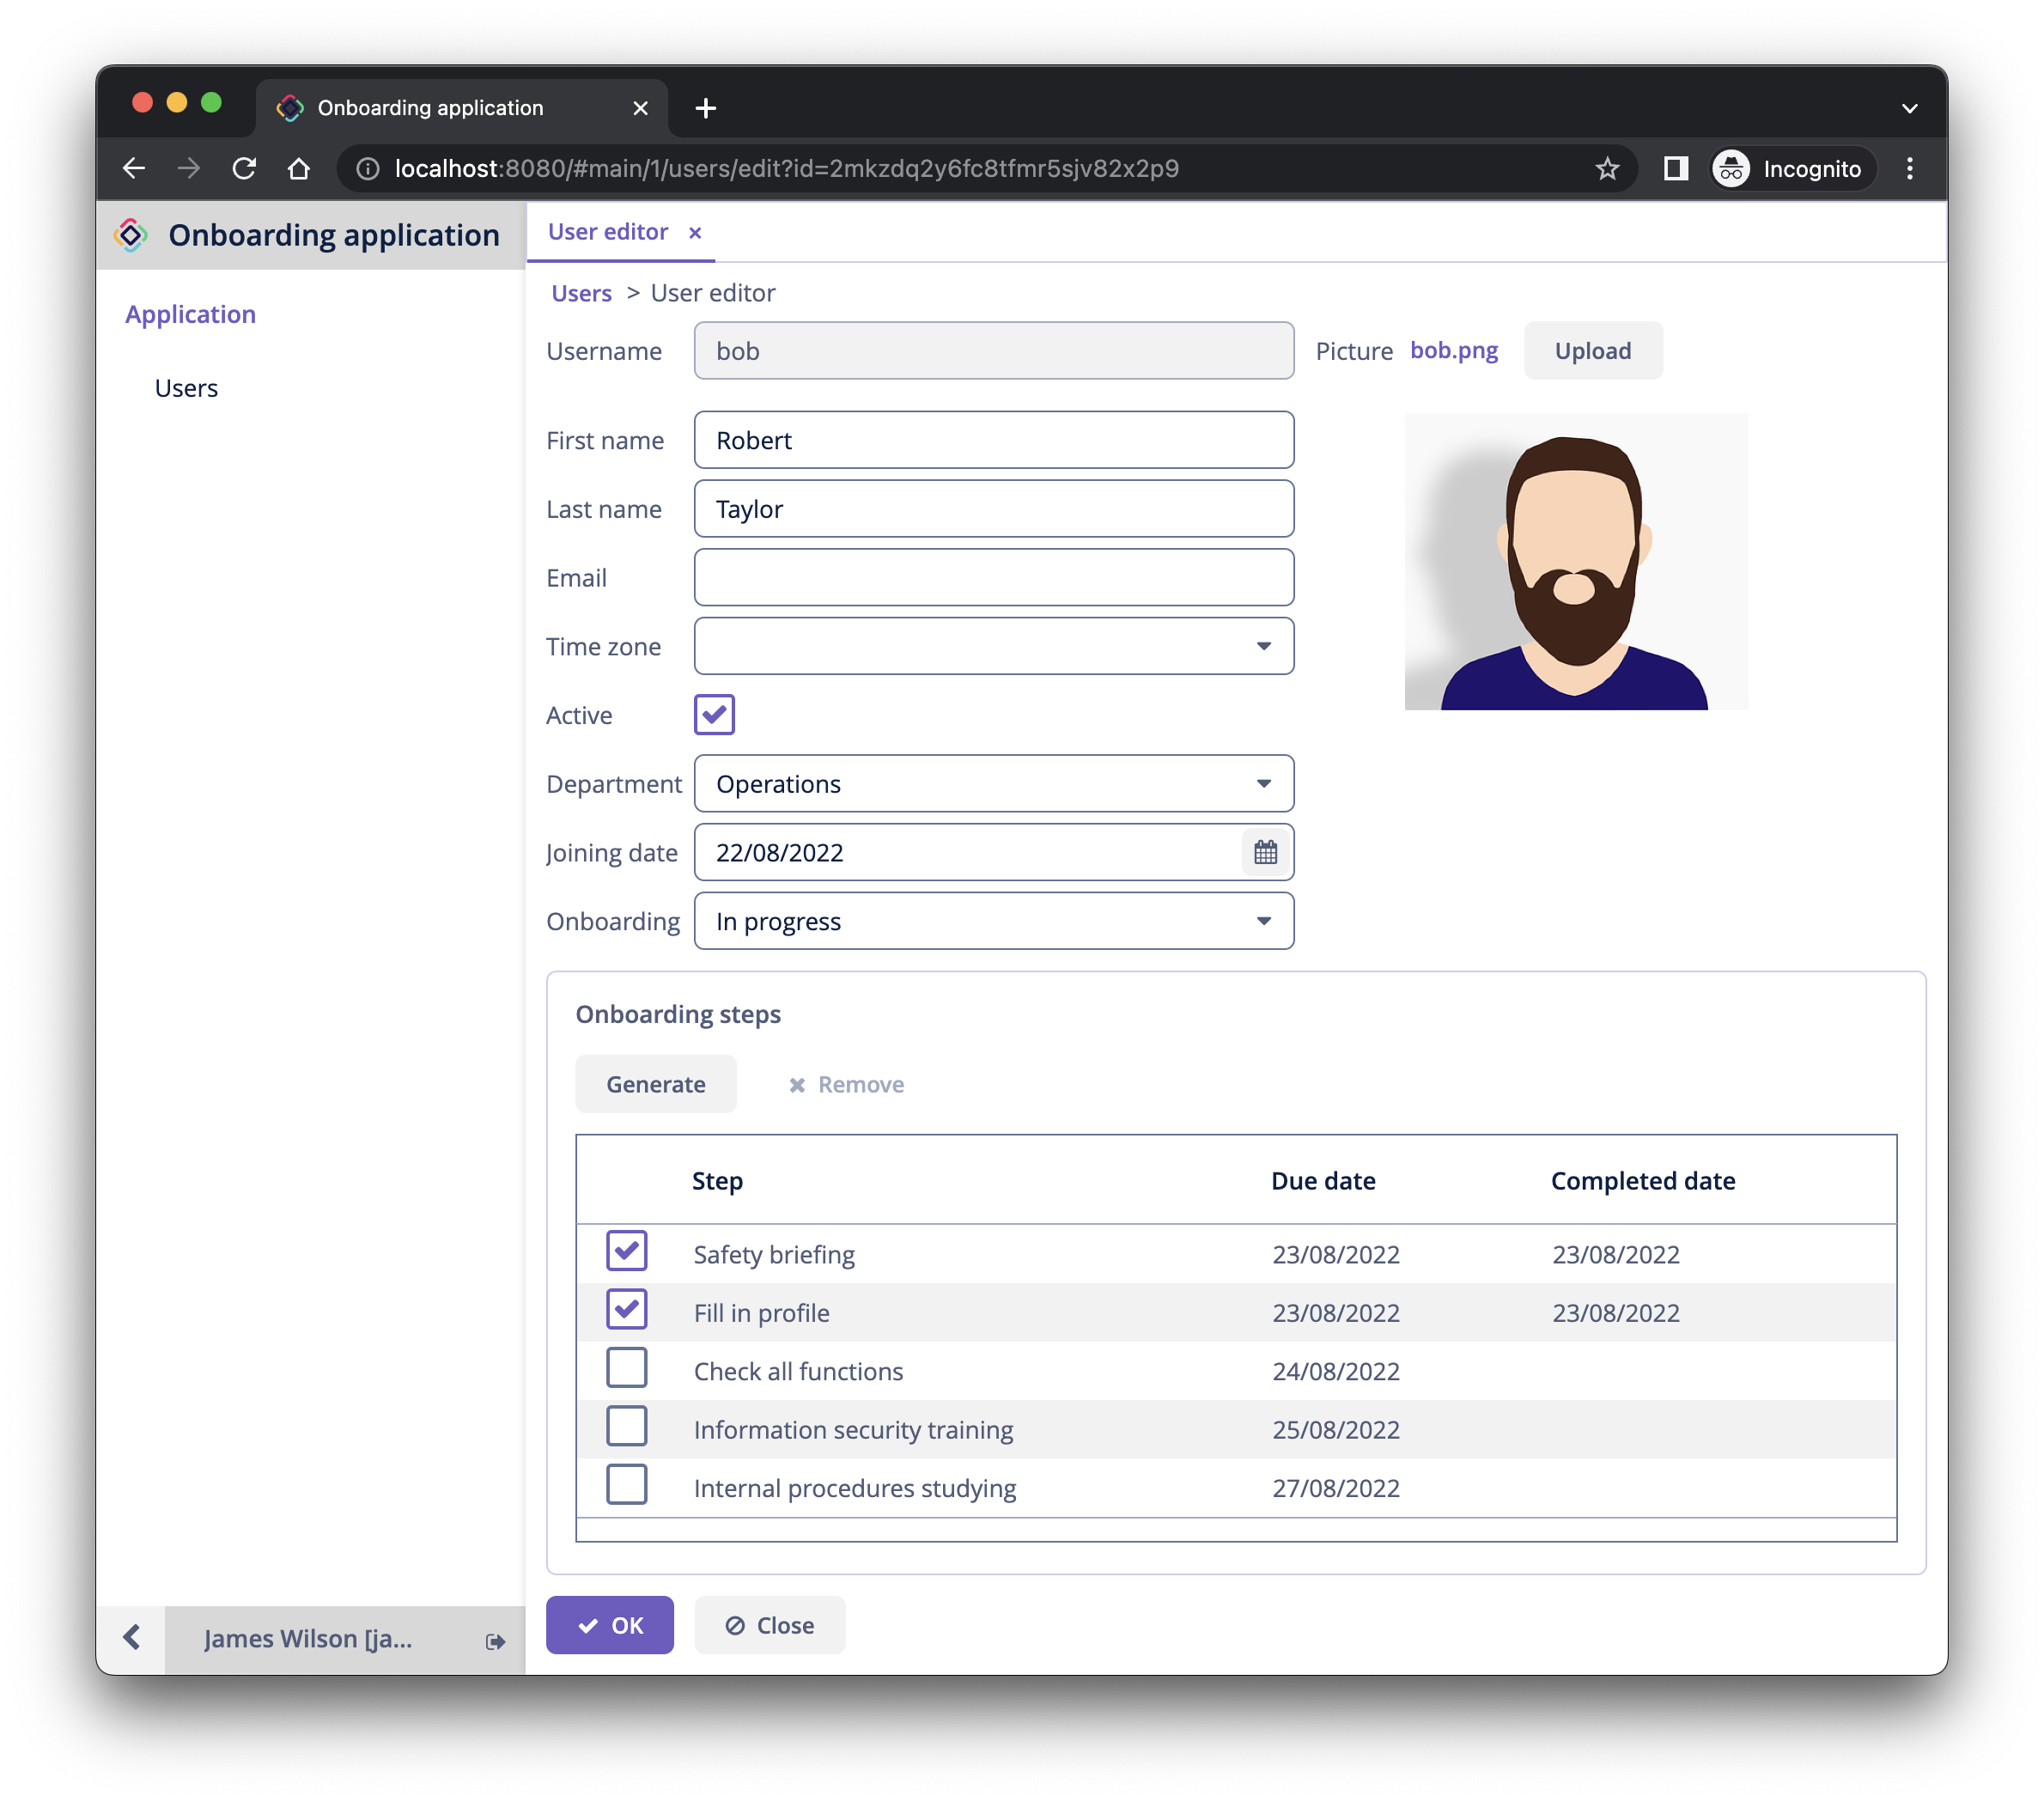Uncheck the Active checkbox
The height and width of the screenshot is (1802, 2044).
[714, 715]
